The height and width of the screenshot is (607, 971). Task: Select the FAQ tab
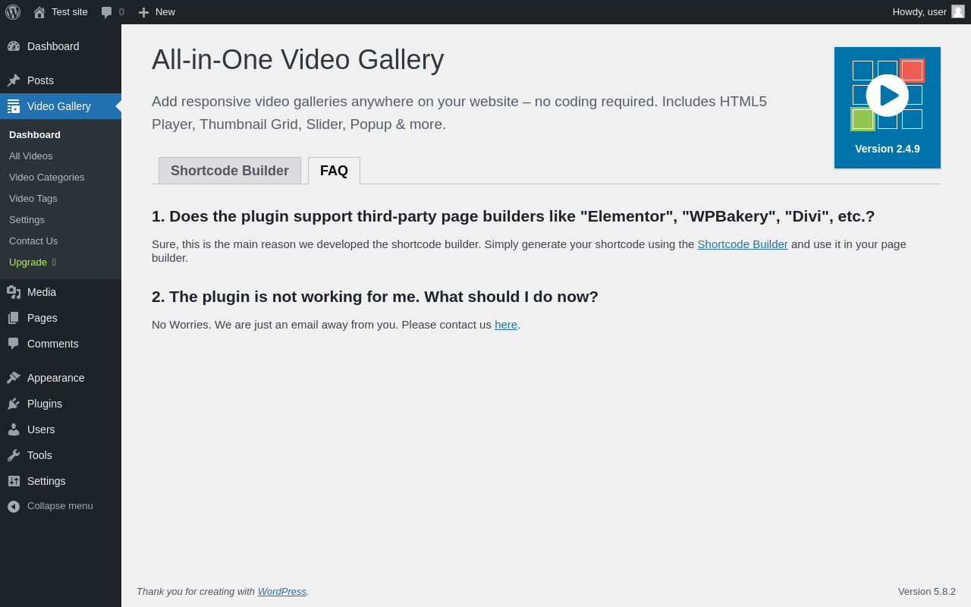click(334, 171)
